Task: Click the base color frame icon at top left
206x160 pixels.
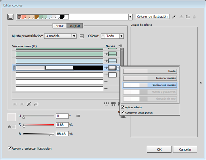Action: 10,17
